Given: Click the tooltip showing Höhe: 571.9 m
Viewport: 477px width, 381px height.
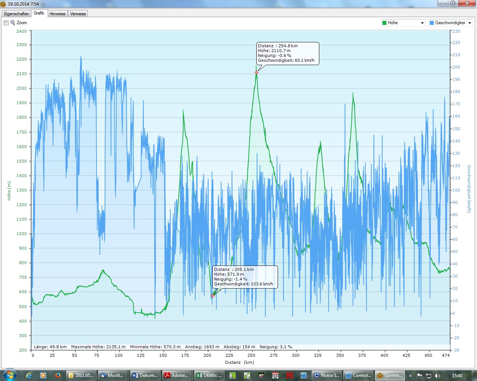Looking at the screenshot, I should pos(245,277).
